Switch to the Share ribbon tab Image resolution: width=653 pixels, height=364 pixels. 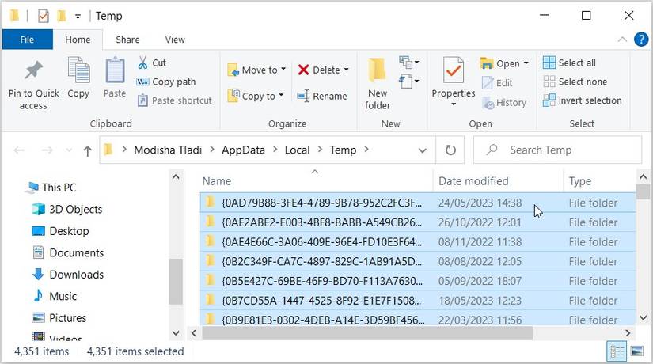[x=127, y=40]
